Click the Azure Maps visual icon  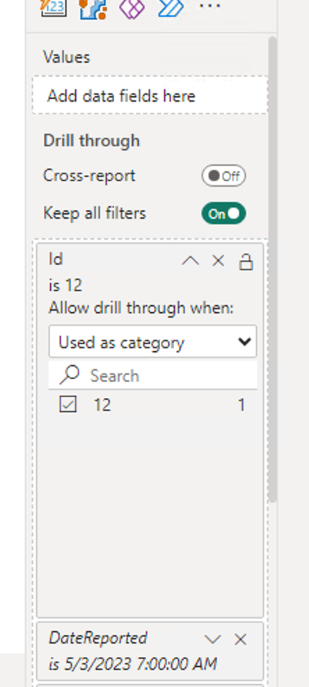pyautogui.click(x=93, y=9)
